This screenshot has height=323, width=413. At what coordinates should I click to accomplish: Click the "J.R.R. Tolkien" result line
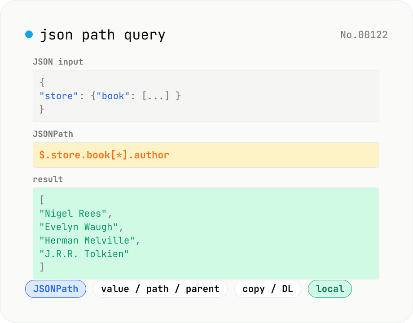click(84, 254)
